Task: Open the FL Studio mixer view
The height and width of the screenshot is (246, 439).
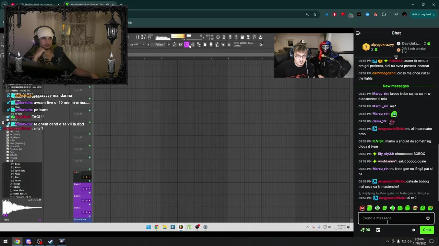Action: [x=193, y=44]
